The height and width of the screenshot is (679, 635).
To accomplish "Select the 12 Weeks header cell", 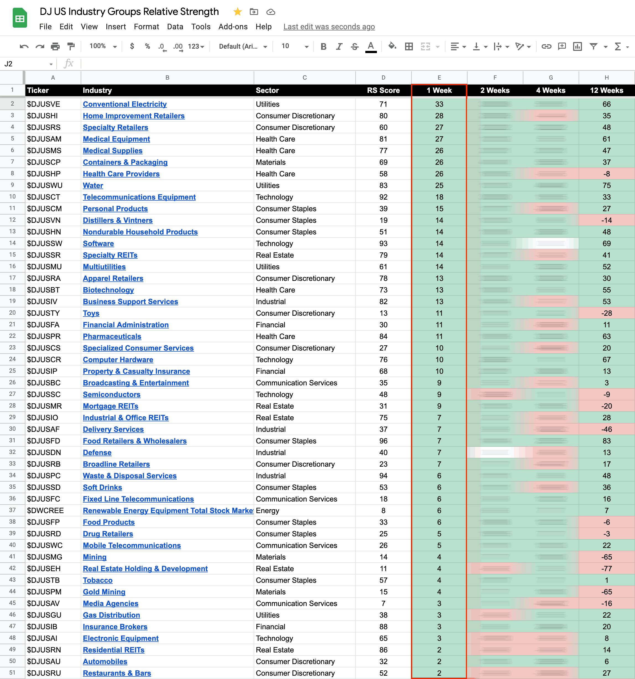I will 607,90.
